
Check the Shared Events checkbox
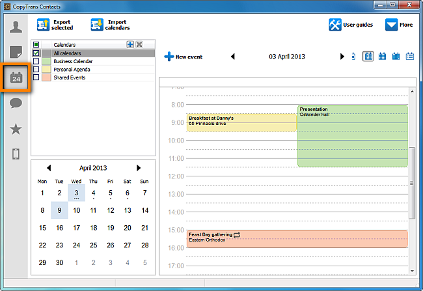[36, 77]
